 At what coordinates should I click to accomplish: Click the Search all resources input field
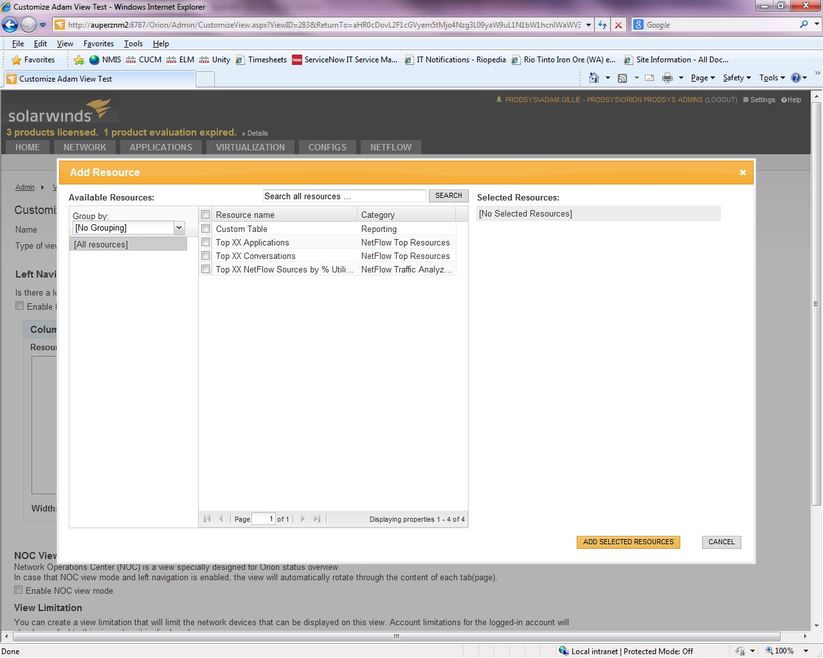(x=344, y=196)
